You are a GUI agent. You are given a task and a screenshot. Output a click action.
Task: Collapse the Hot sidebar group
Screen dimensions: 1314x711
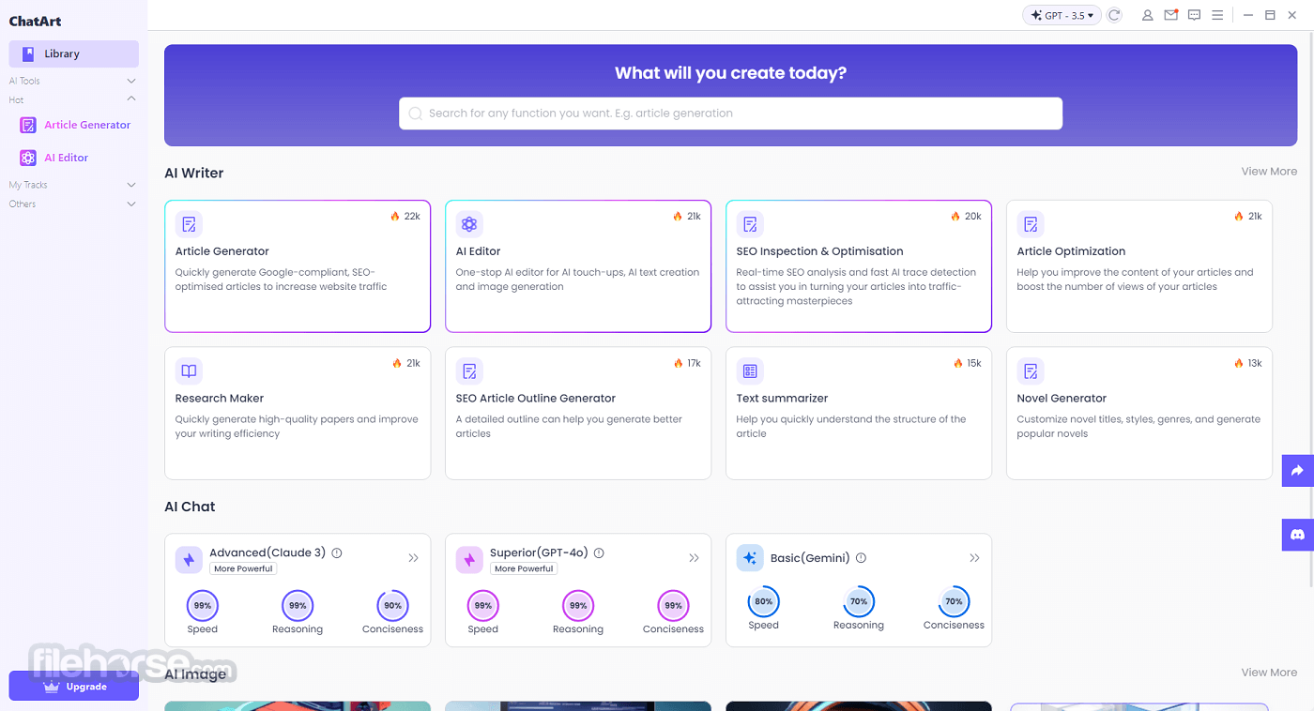pos(73,99)
